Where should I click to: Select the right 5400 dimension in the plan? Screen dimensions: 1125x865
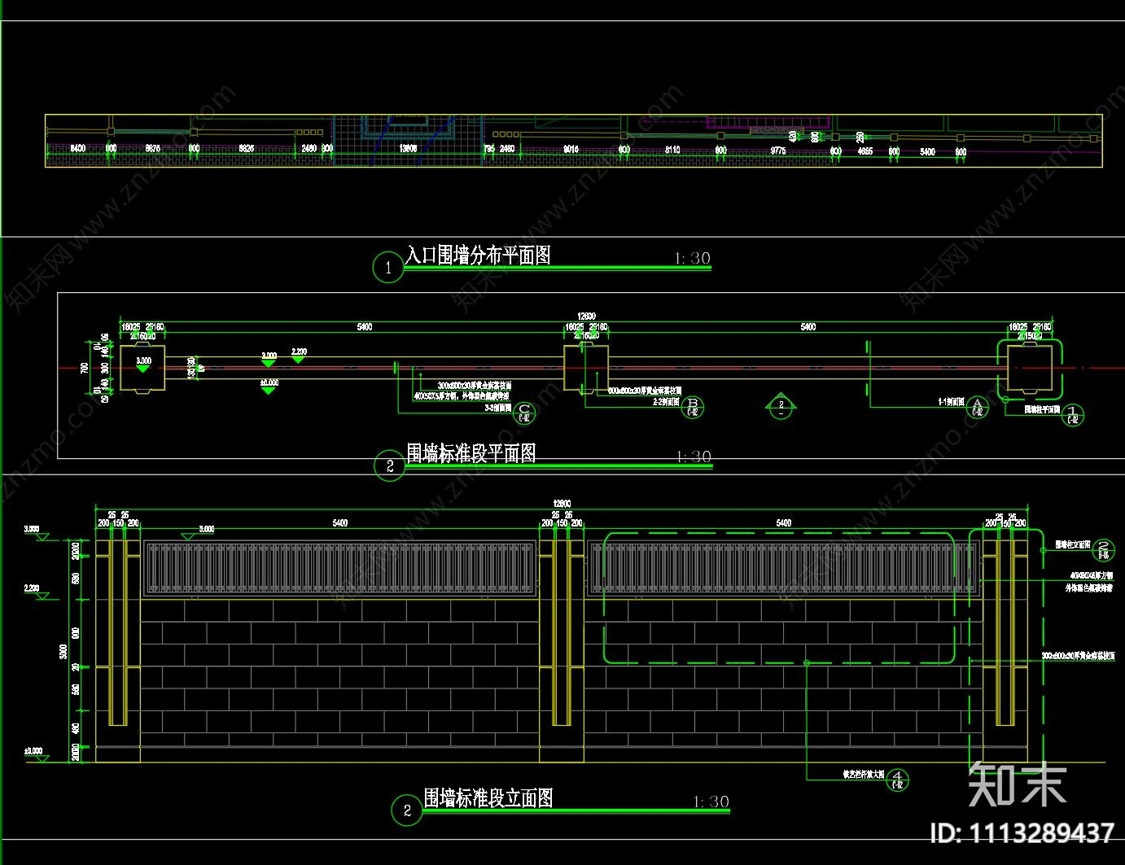click(808, 326)
